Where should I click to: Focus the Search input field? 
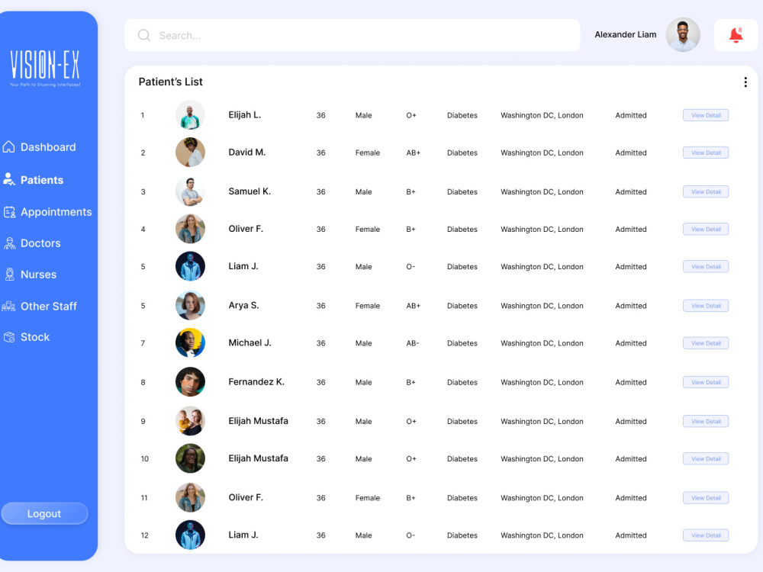coord(353,35)
